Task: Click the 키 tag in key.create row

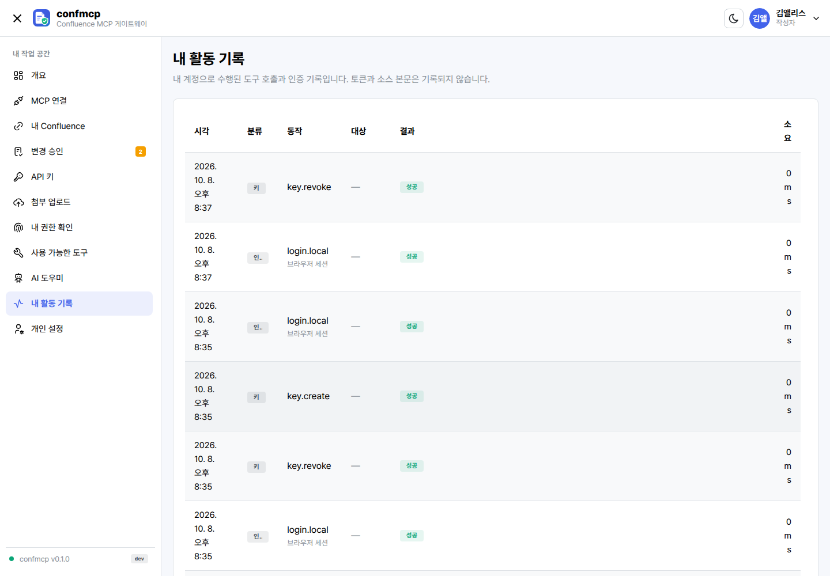Action: click(256, 397)
